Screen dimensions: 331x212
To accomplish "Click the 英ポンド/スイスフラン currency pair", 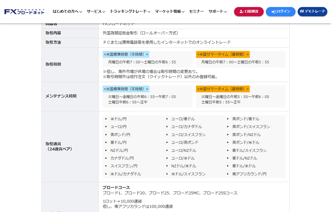I will pos(251,127).
